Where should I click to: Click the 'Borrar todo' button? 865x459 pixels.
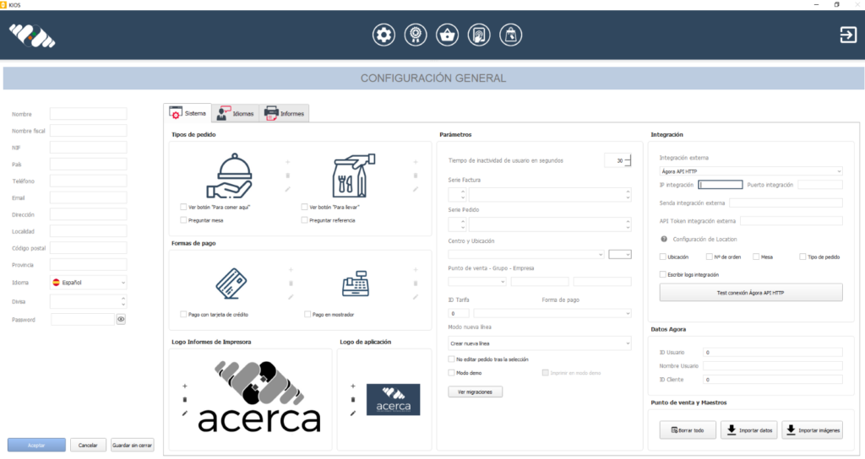click(x=688, y=430)
